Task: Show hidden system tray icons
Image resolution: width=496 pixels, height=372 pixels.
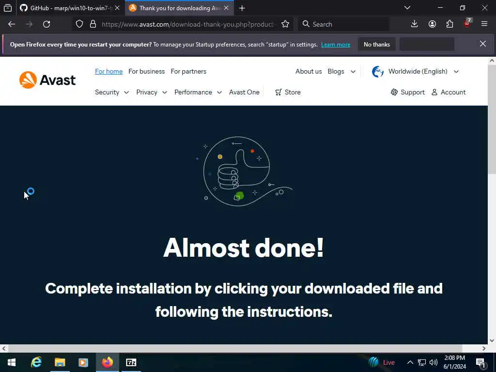Action: click(x=410, y=362)
